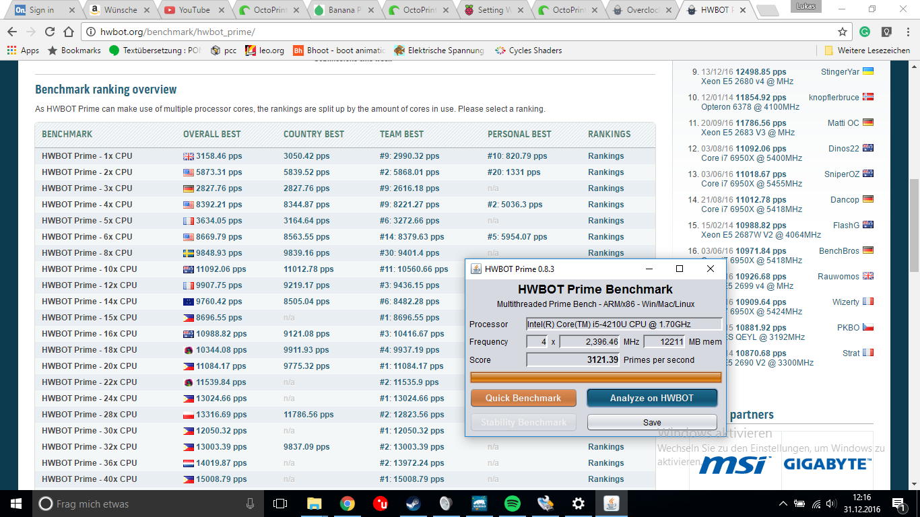Launch Steam from the taskbar

tap(413, 504)
